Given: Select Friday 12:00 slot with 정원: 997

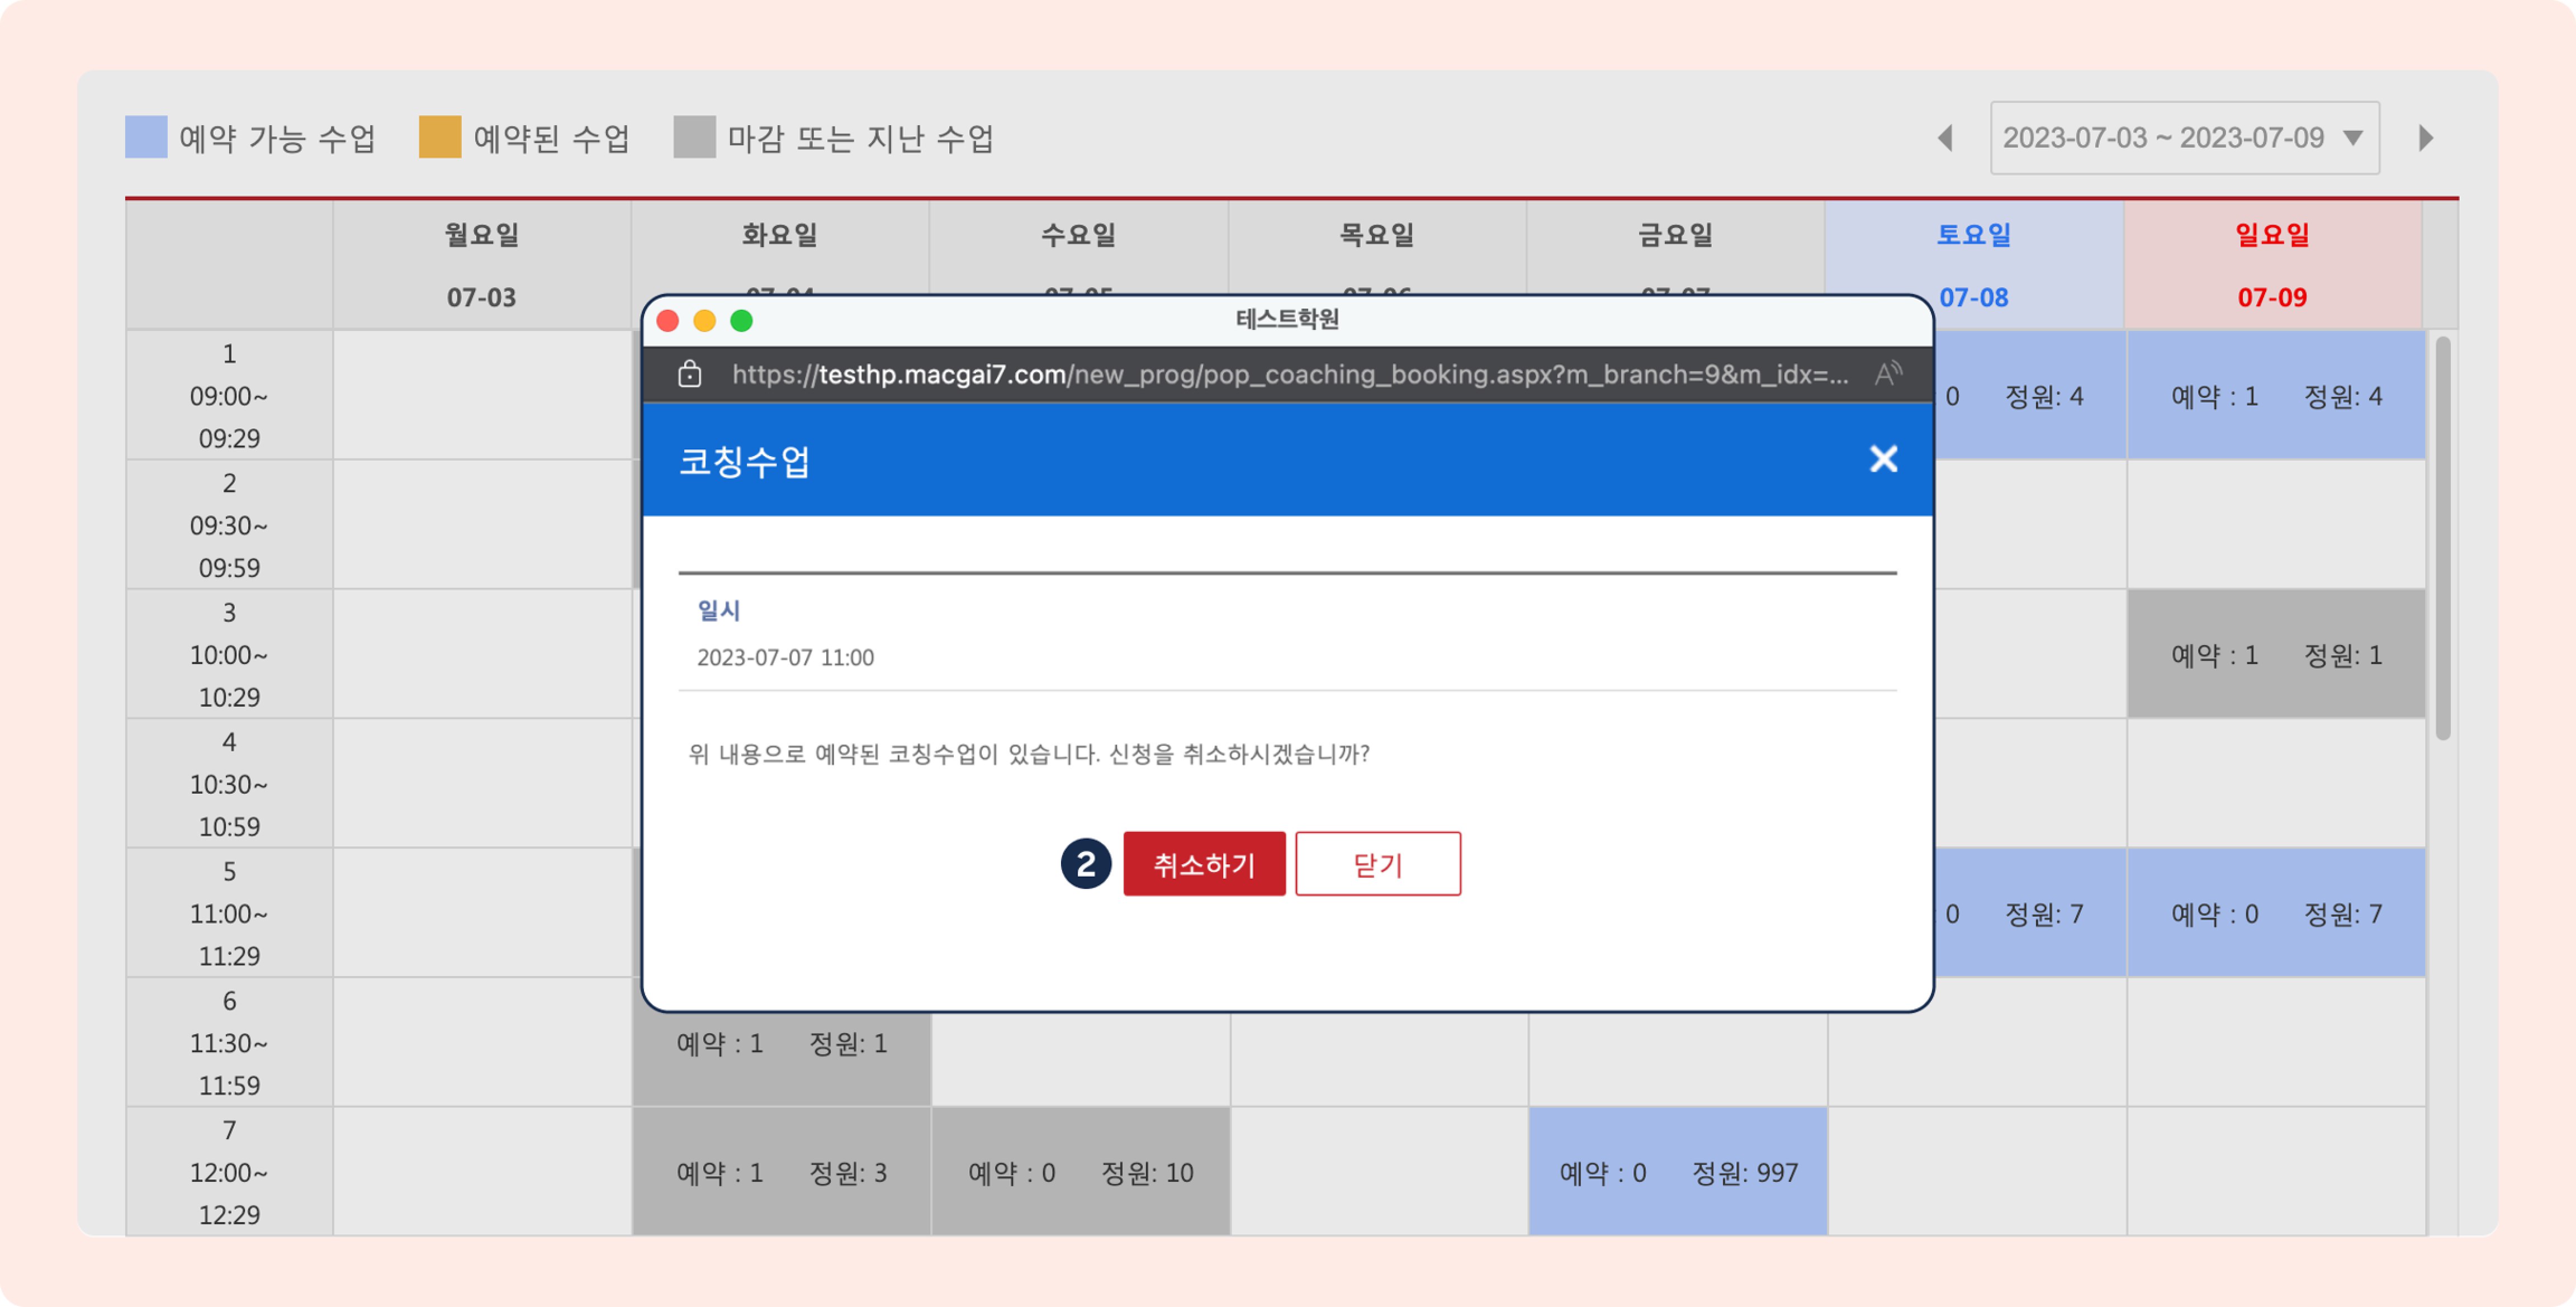Looking at the screenshot, I should pyautogui.click(x=1677, y=1172).
